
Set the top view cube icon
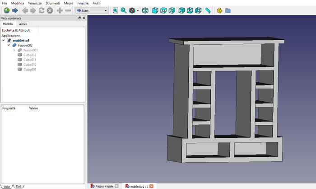(163, 10)
